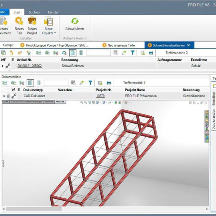Switch to the Stückliste side tab

coord(214,98)
